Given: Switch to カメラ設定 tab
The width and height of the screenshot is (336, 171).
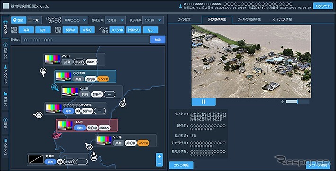Looking at the screenshot, I should tap(184, 19).
